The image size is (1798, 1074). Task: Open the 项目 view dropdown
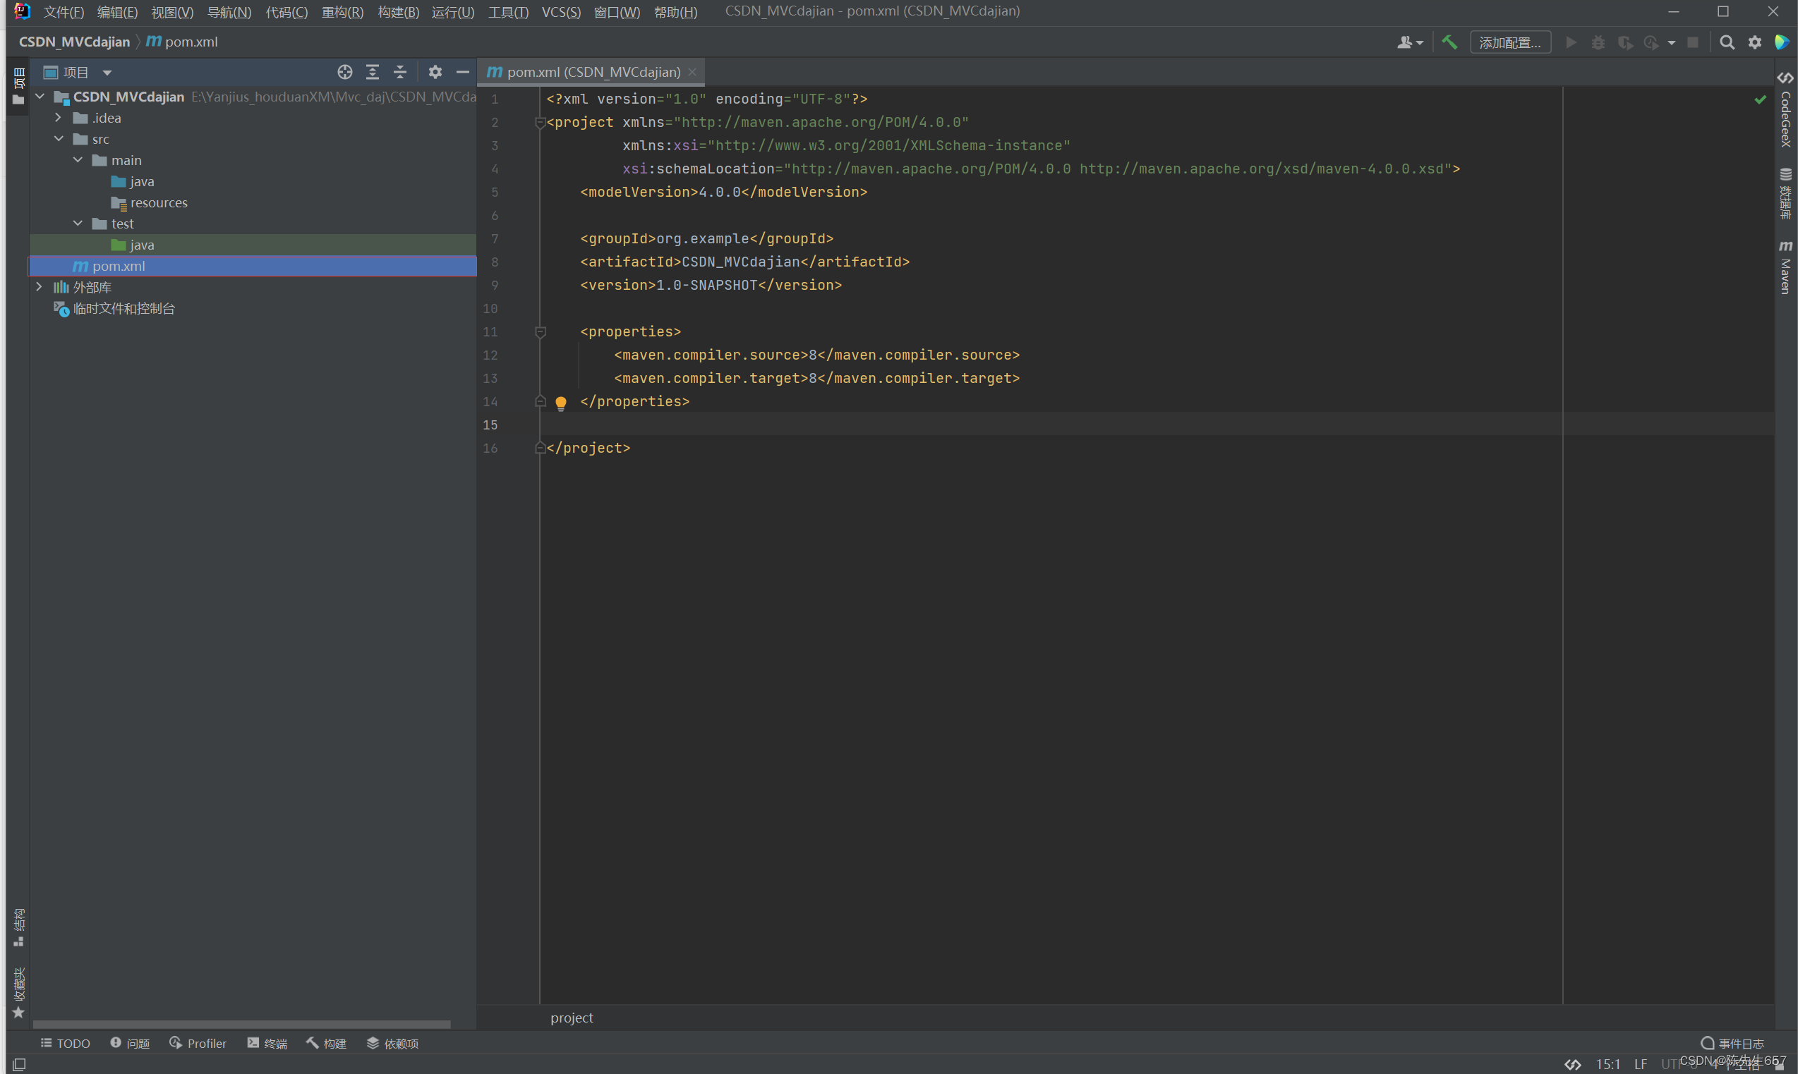point(107,73)
